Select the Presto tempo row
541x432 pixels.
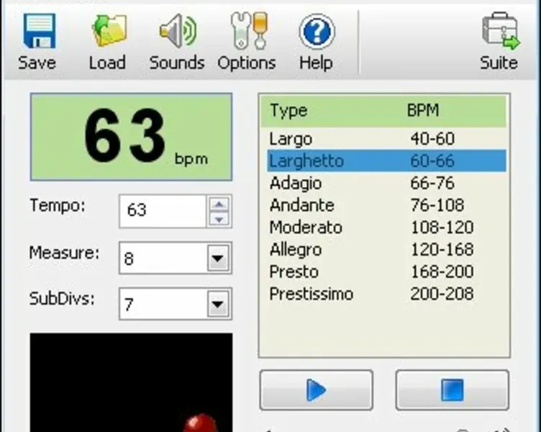point(386,271)
